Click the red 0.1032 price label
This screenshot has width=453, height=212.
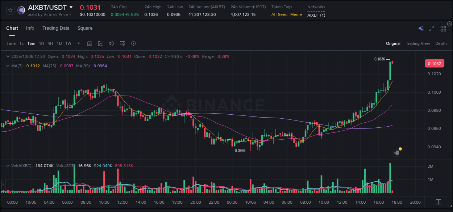(435, 63)
